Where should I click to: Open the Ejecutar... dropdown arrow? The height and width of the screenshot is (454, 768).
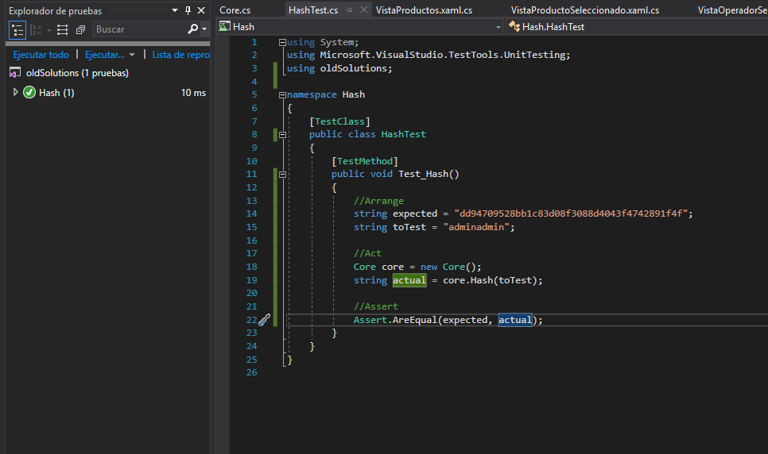click(x=132, y=55)
